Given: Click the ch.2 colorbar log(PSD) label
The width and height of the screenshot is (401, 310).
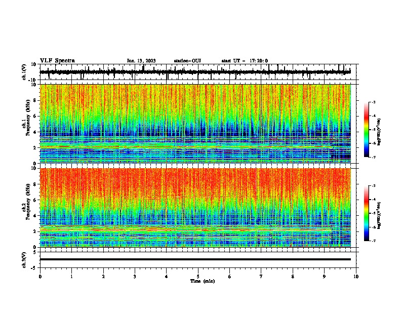Looking at the screenshot, I should 379,215.
